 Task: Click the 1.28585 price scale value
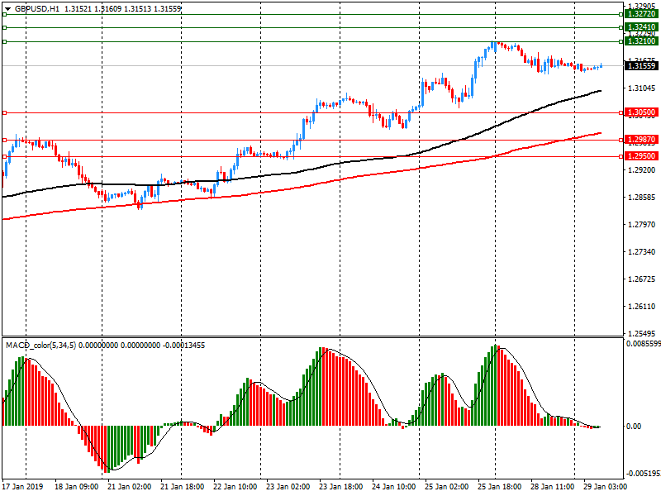[642, 198]
